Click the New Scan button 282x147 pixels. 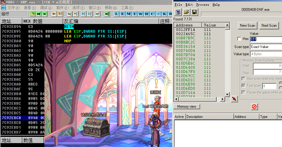point(247,25)
